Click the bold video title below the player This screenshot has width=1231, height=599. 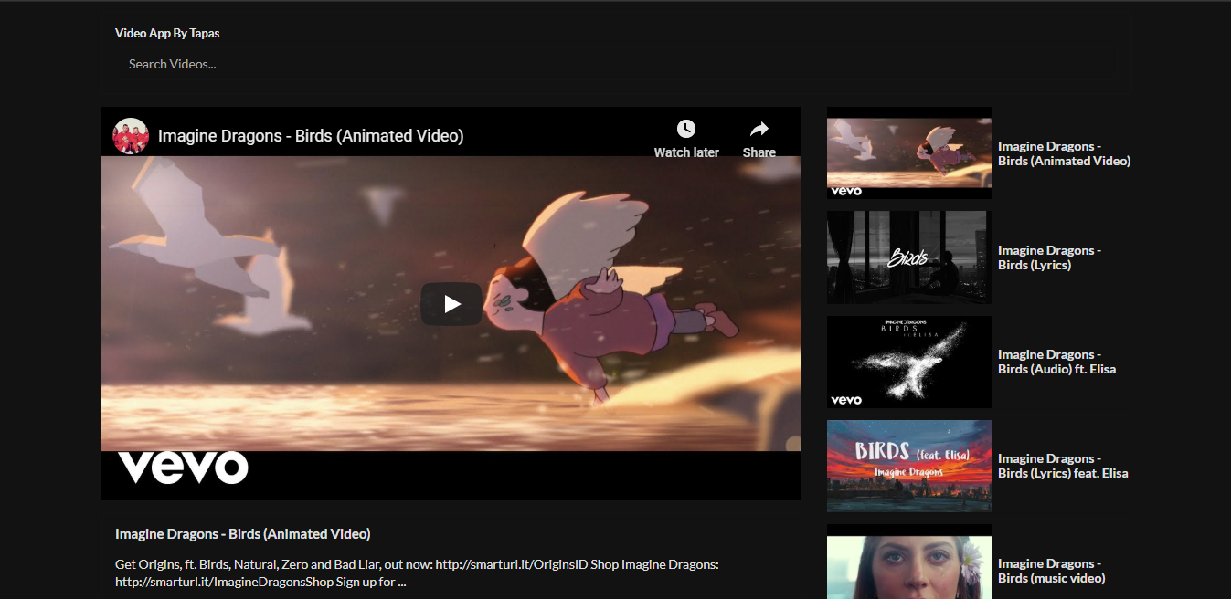tap(243, 534)
